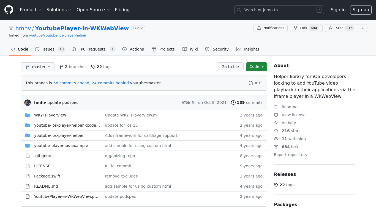Click the clock history icon beside 189 commits
The height and width of the screenshot is (211, 376).
[x=233, y=102]
